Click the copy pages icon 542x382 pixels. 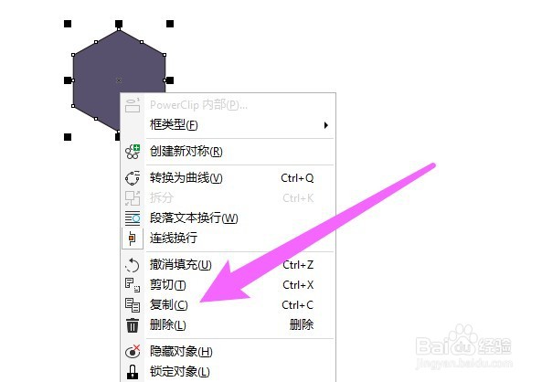(x=133, y=305)
